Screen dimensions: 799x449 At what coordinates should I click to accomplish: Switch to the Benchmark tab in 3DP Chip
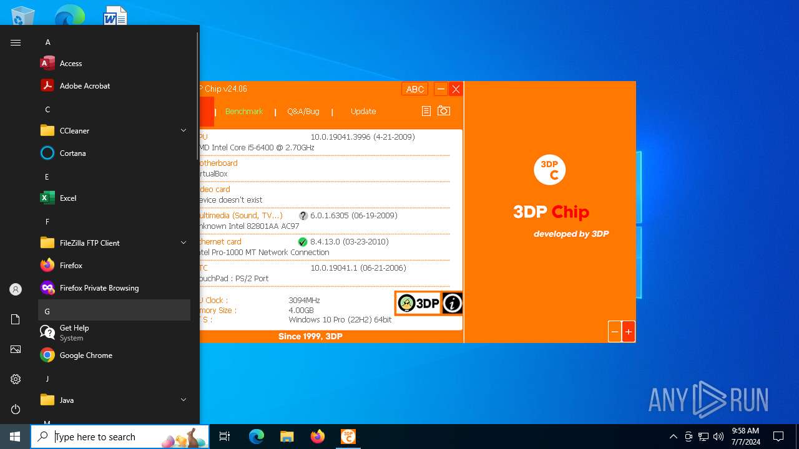(x=244, y=112)
